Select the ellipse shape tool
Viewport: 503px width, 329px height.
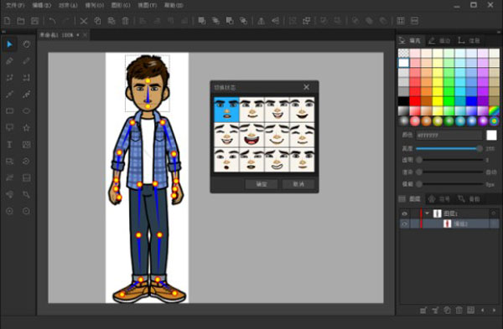point(26,111)
